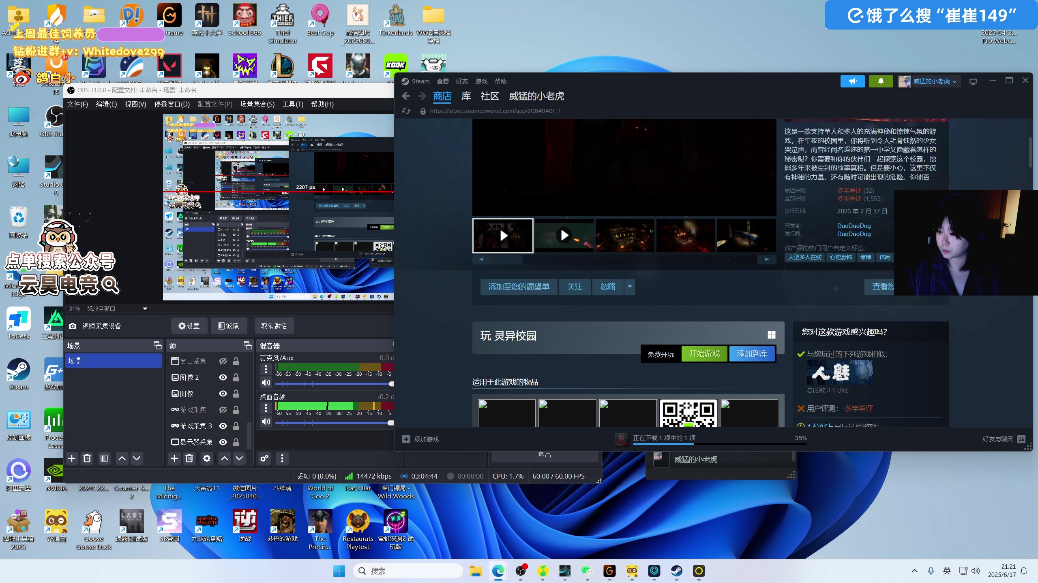This screenshot has height=583, width=1038.
Task: Open platform icon next to 玩 灵异校园
Action: [772, 335]
